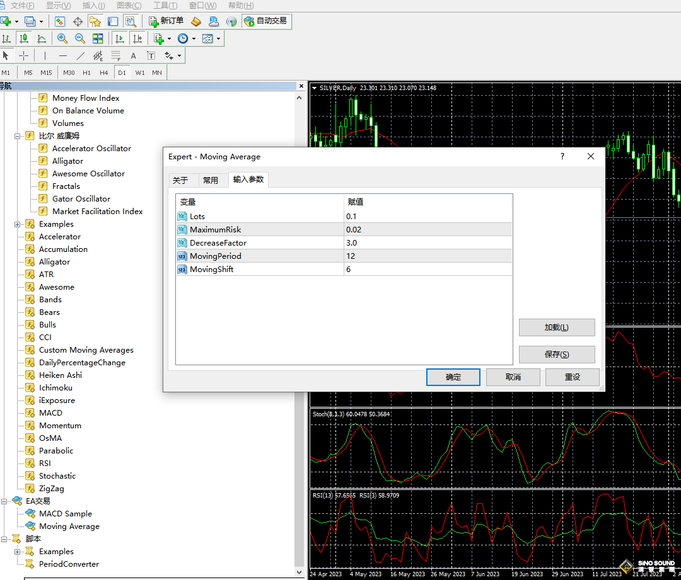Switch to M30 timeframe
This screenshot has height=580, width=681.
tap(69, 72)
